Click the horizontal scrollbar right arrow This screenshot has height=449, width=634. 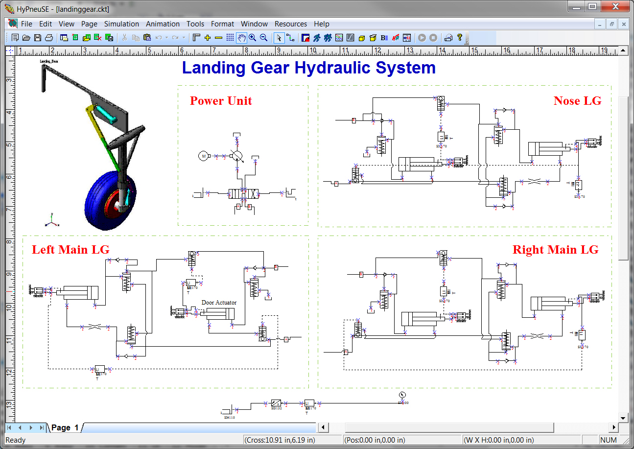(x=614, y=427)
